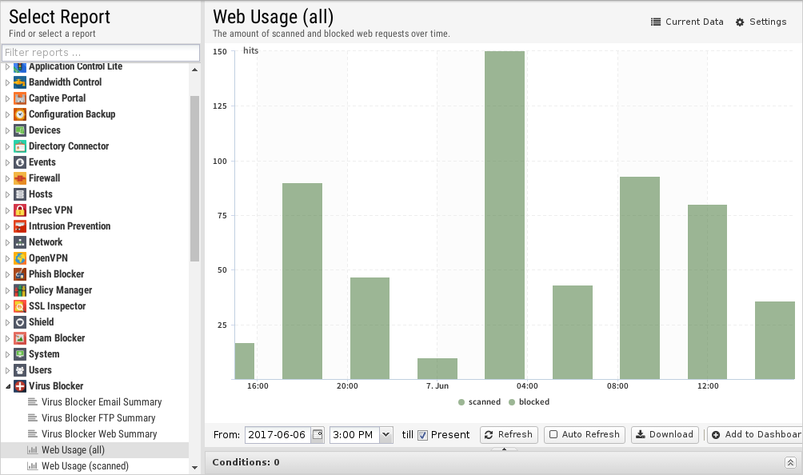
Task: Click the Settings gear icon
Action: pos(740,22)
